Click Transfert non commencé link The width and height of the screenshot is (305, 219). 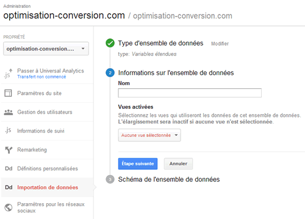pos(41,77)
